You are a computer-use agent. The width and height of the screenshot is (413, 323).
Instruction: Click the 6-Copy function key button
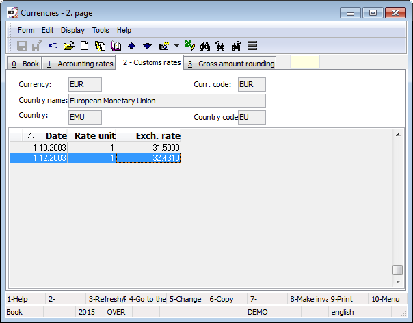[x=227, y=299]
